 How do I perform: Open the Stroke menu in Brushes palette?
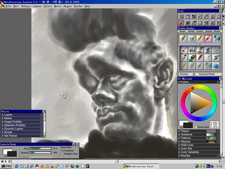pos(217,31)
